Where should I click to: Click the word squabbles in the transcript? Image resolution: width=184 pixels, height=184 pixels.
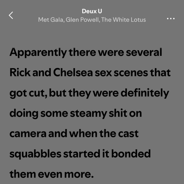click(35, 154)
